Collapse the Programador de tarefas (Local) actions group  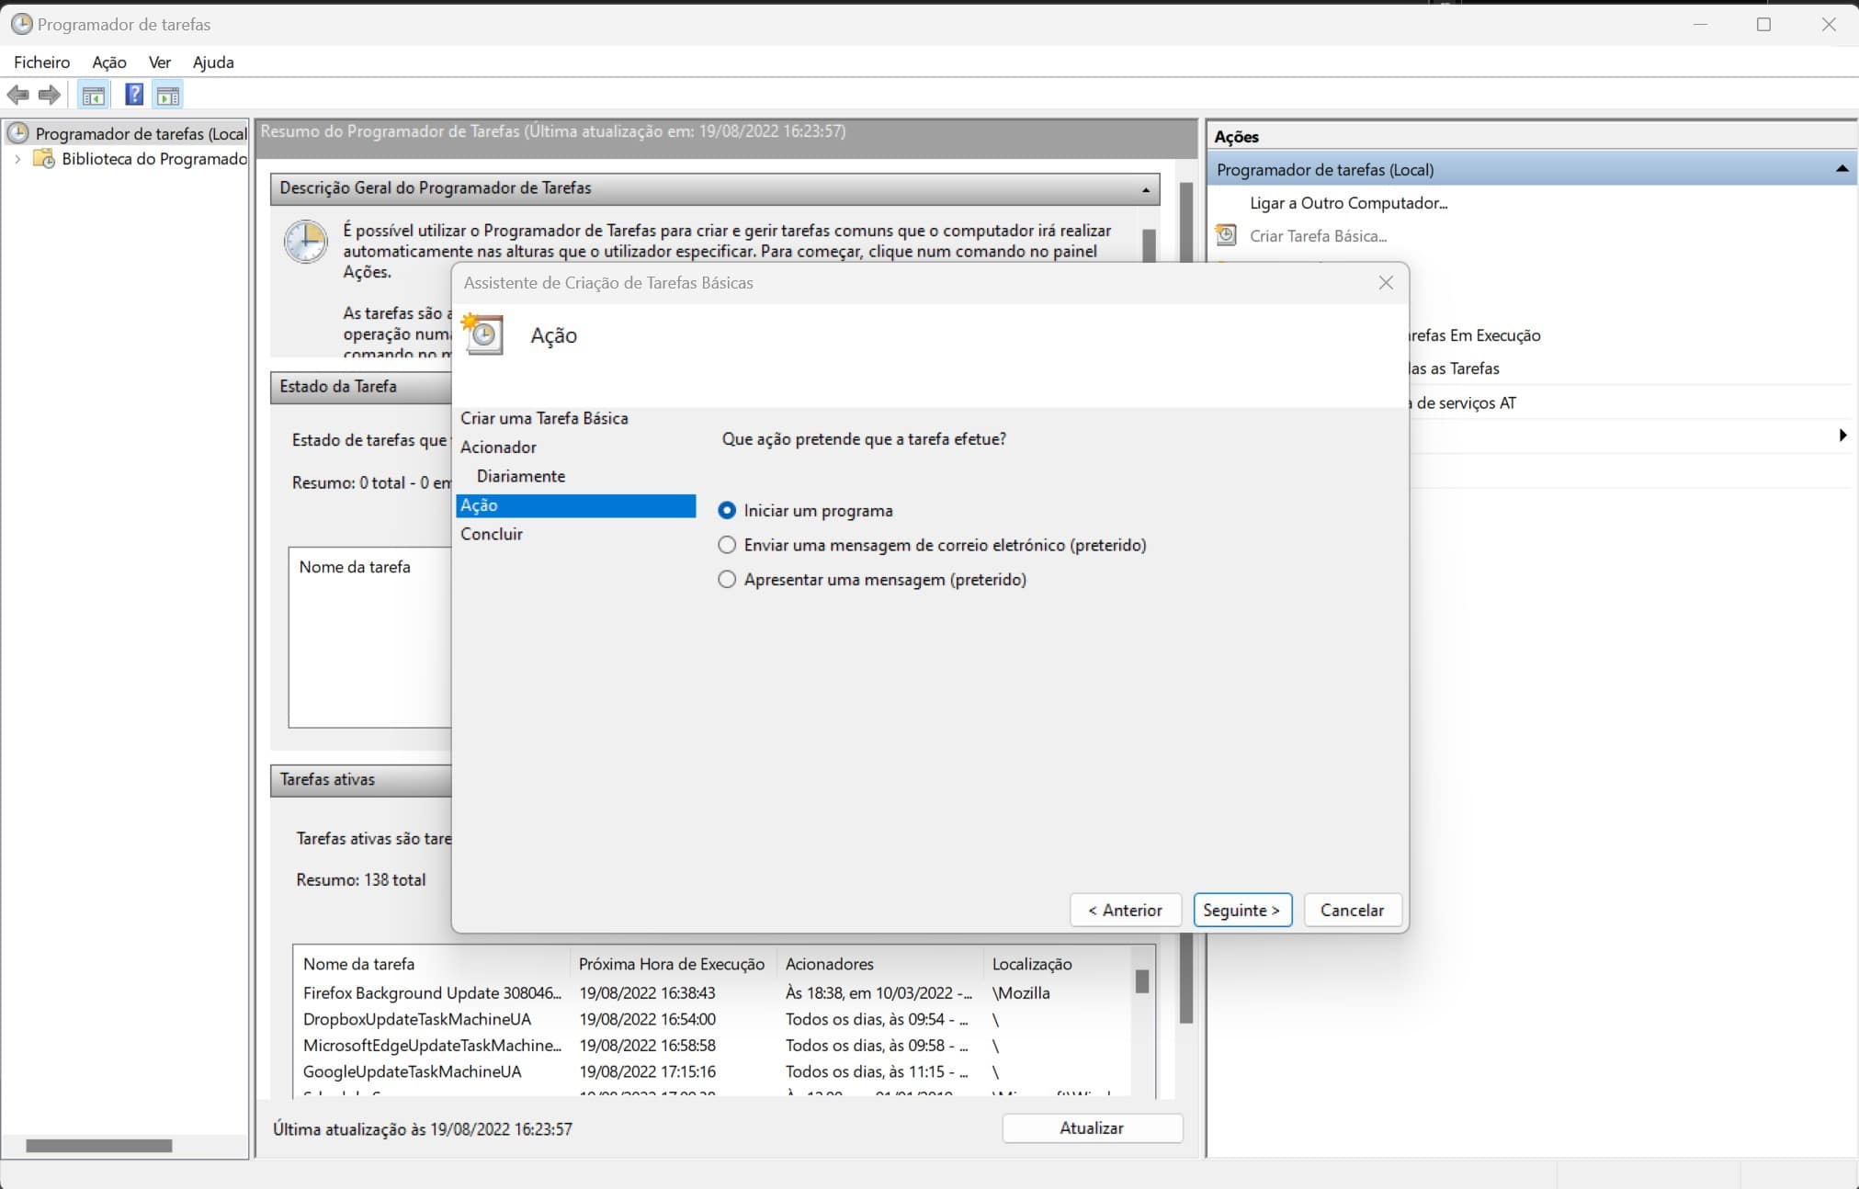1841,169
